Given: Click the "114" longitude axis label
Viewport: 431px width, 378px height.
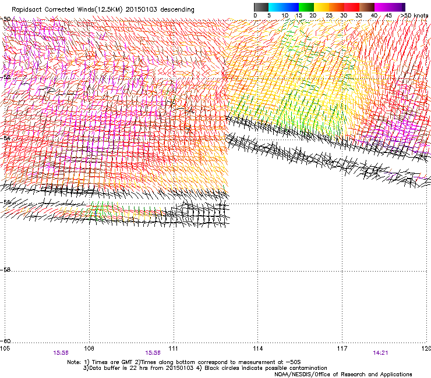Looking at the screenshot, I should click(x=257, y=348).
